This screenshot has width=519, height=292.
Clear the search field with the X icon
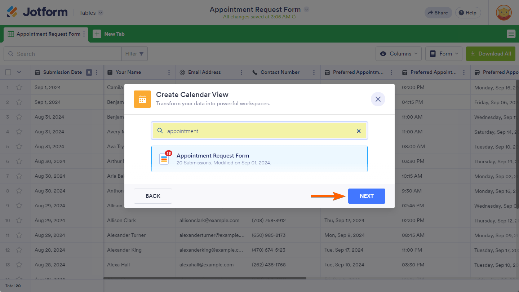[359, 131]
